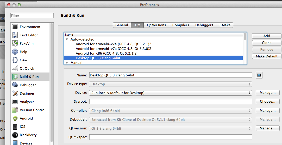Image resolution: width=282 pixels, height=145 pixels.
Task: Select the Designer brush icon
Action: (x=15, y=93)
